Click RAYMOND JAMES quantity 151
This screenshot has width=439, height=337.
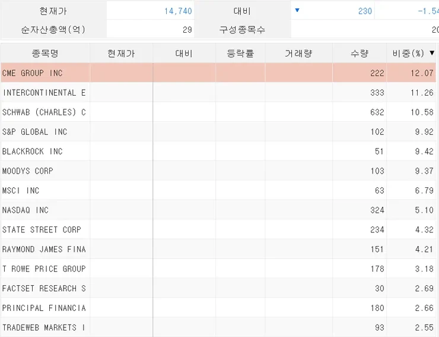pyautogui.click(x=377, y=249)
